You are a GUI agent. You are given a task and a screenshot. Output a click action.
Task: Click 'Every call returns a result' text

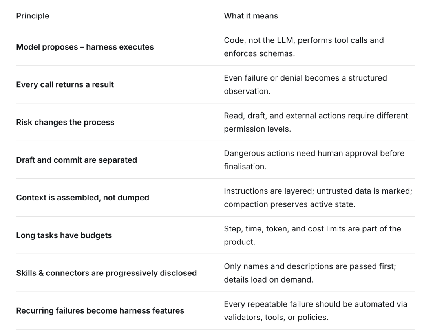[65, 84]
